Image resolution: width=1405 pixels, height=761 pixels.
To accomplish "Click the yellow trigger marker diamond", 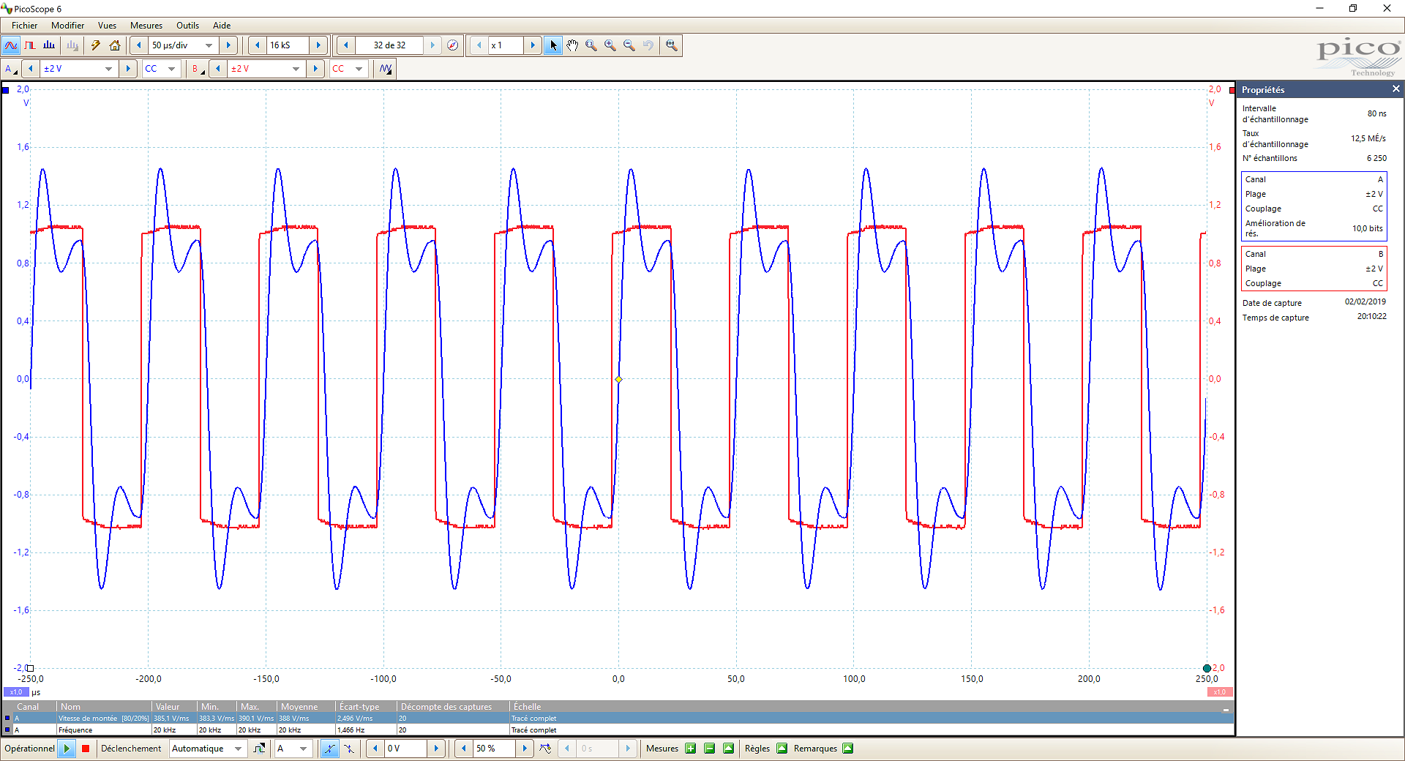I will click(618, 379).
